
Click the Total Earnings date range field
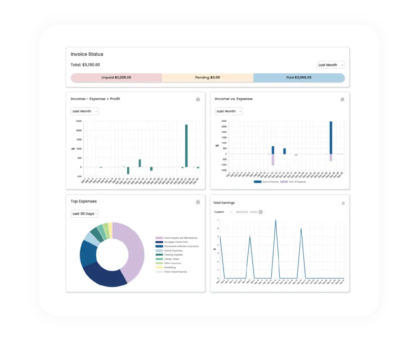click(x=246, y=212)
